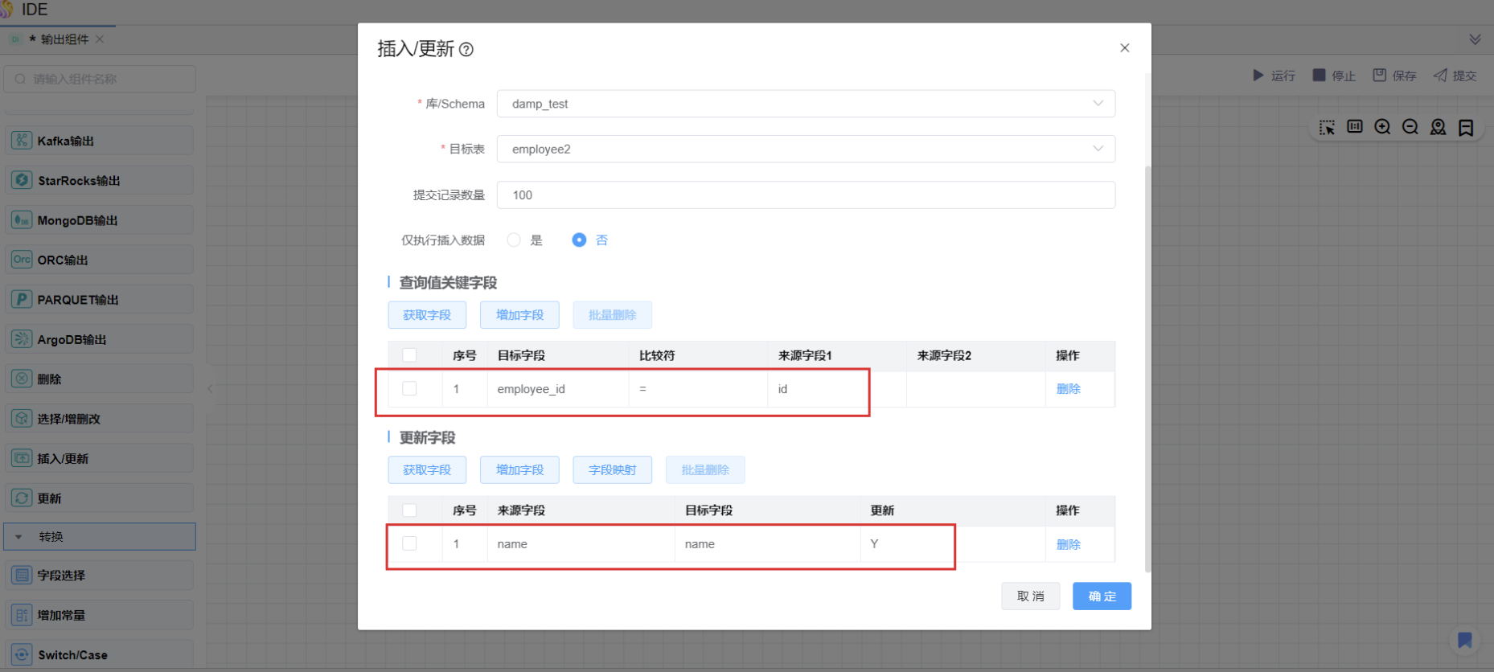Switch to the 输出组件 tab
This screenshot has height=672, width=1494.
tap(64, 39)
